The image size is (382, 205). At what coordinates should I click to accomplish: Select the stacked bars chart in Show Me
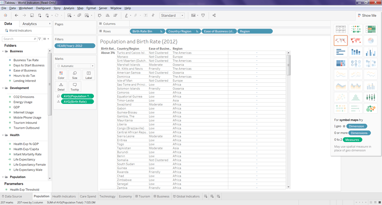coord(355,52)
